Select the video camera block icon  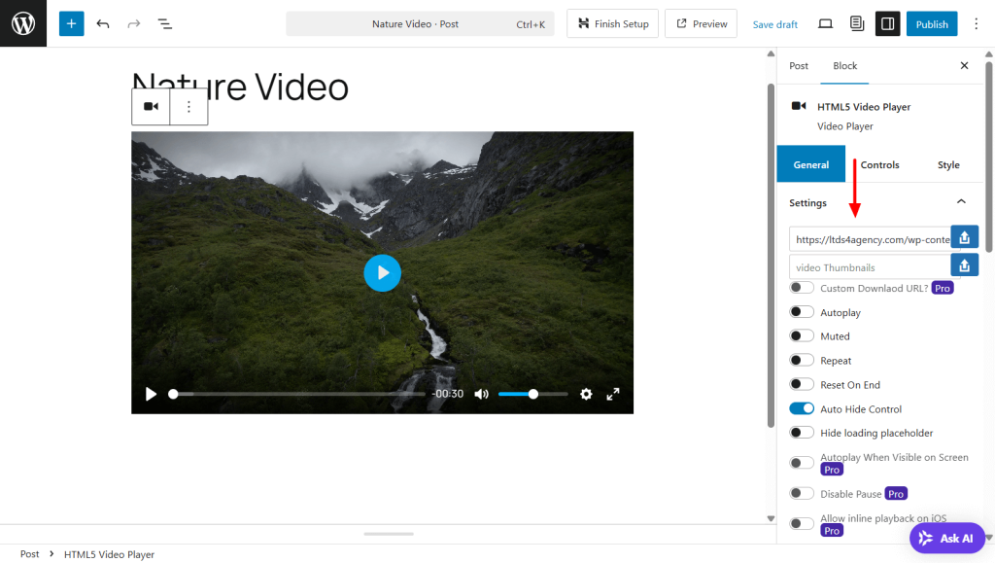(x=151, y=106)
